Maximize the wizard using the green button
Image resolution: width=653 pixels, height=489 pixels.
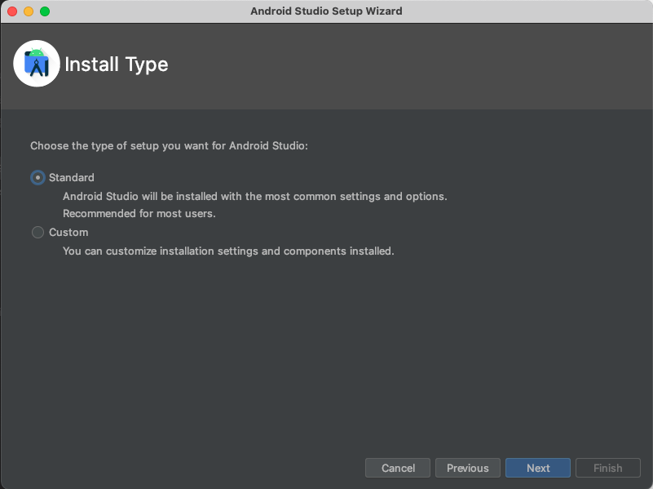click(x=45, y=11)
